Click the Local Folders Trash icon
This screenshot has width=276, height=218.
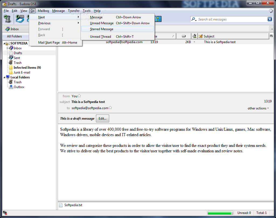[x=11, y=82]
